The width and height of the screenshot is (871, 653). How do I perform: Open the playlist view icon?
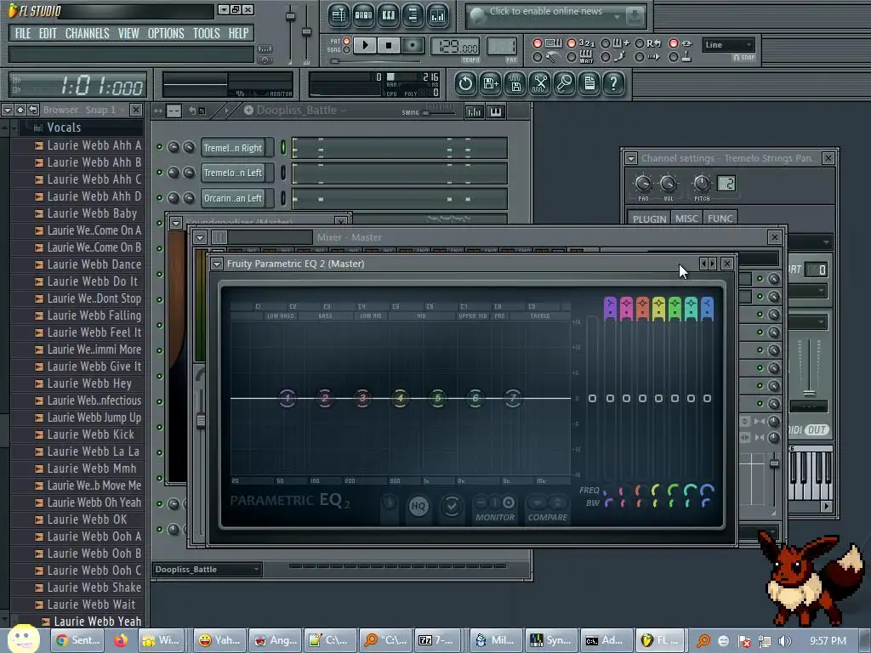click(x=339, y=15)
